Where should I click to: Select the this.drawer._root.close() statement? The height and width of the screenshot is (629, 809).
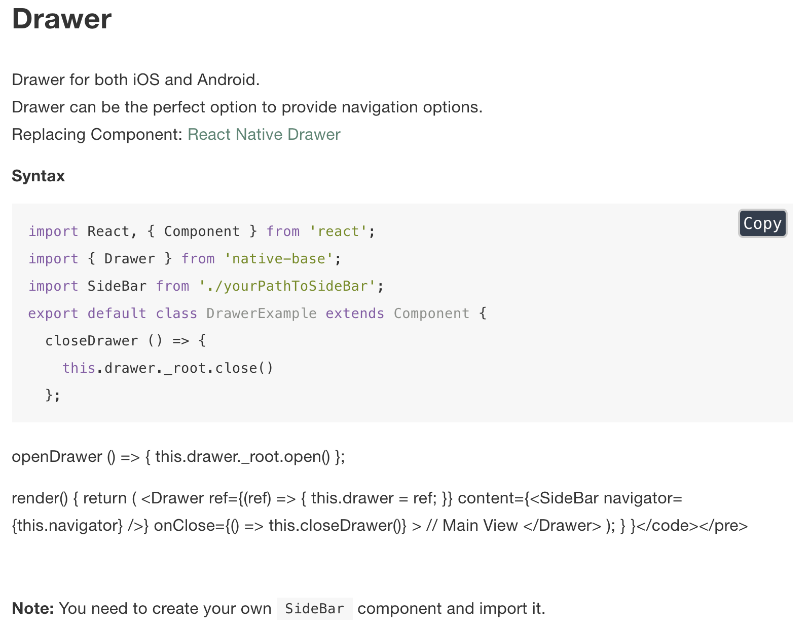(167, 368)
